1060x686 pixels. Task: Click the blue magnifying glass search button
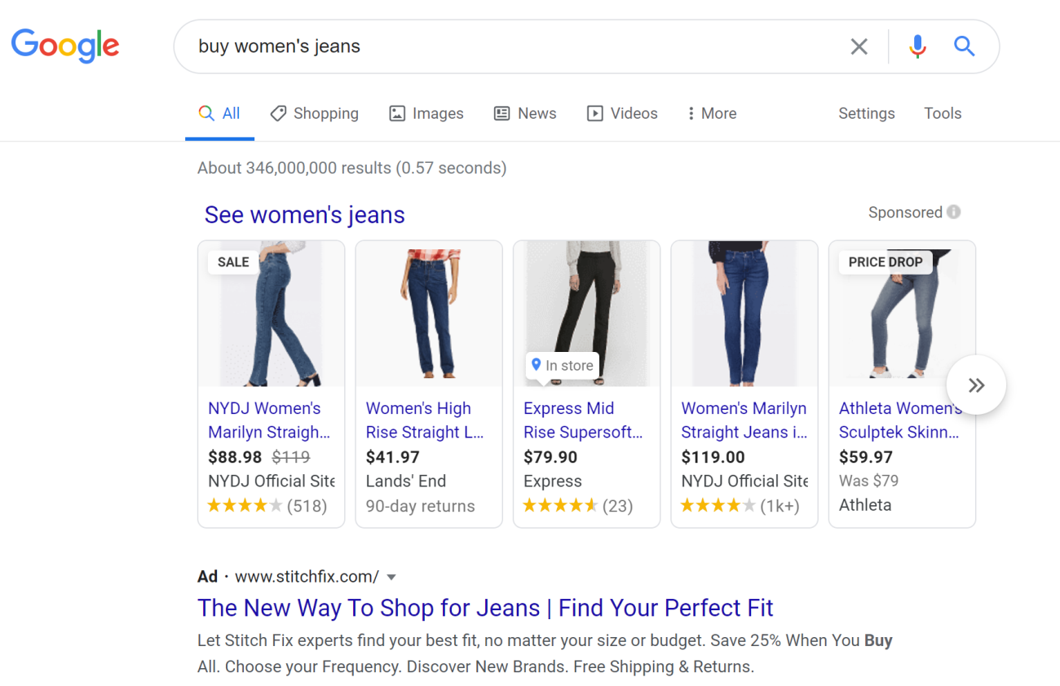(964, 46)
